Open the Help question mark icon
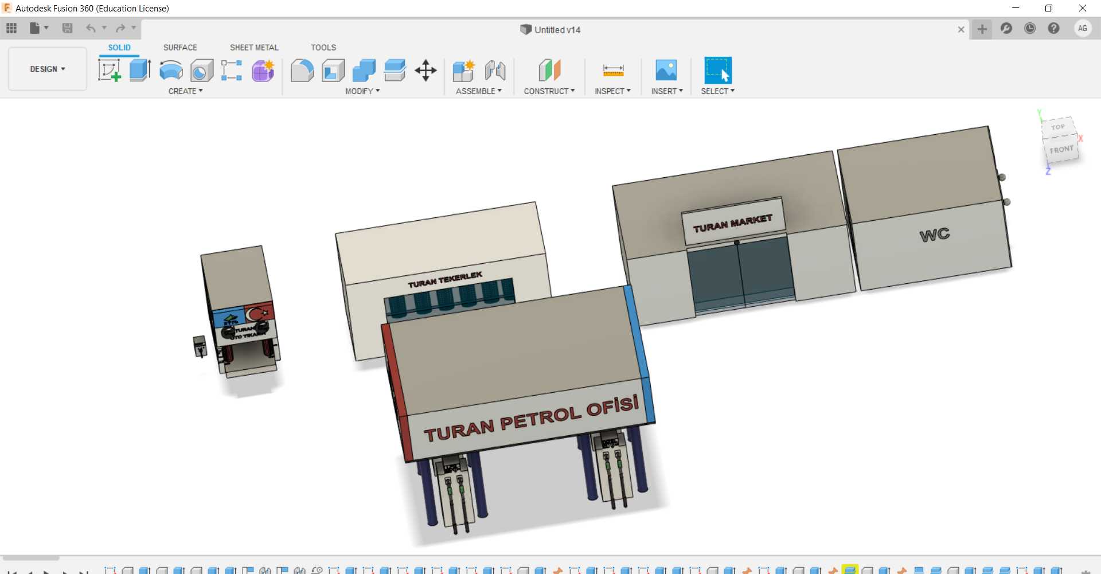 1053,28
